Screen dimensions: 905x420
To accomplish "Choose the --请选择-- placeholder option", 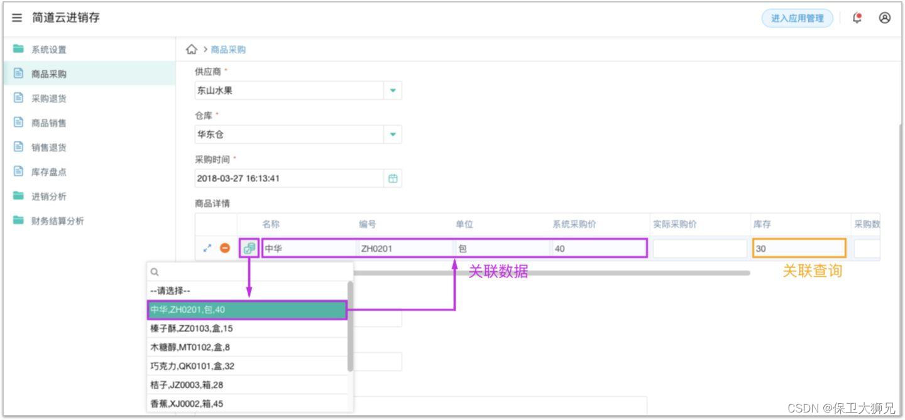I will coord(247,291).
